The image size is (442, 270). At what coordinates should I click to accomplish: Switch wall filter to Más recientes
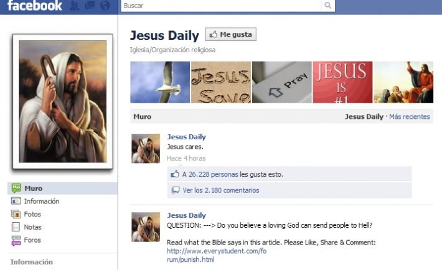(409, 117)
